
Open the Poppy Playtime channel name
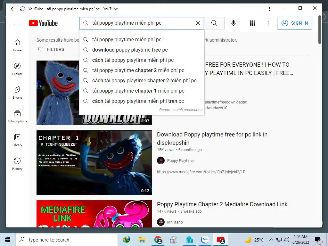click(x=180, y=161)
